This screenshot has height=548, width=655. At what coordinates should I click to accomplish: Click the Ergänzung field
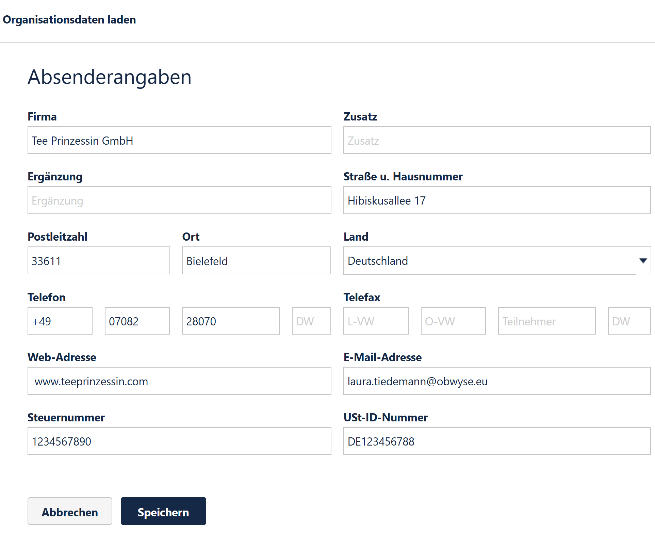[179, 200]
